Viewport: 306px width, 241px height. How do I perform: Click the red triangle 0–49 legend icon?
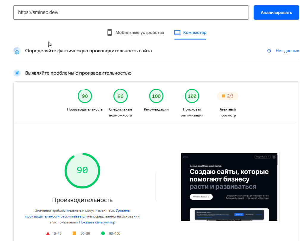(48, 233)
